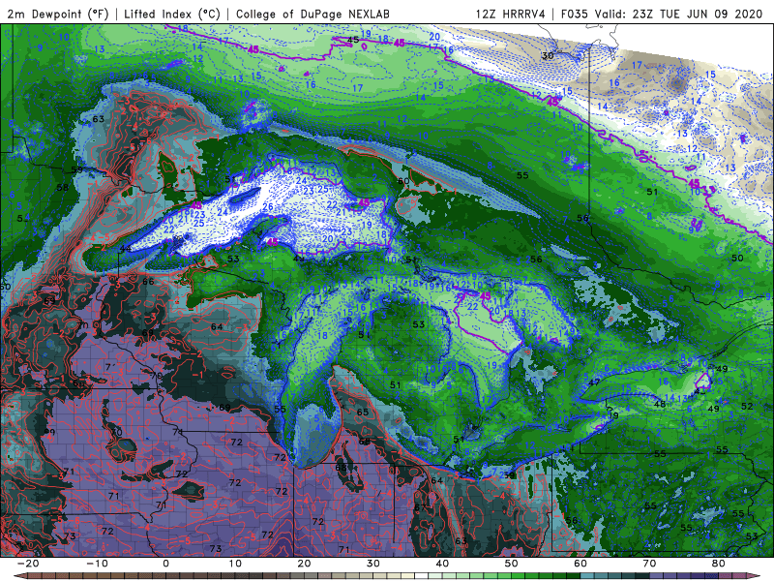Click the black dewpoint value 52 on map

click(x=747, y=406)
